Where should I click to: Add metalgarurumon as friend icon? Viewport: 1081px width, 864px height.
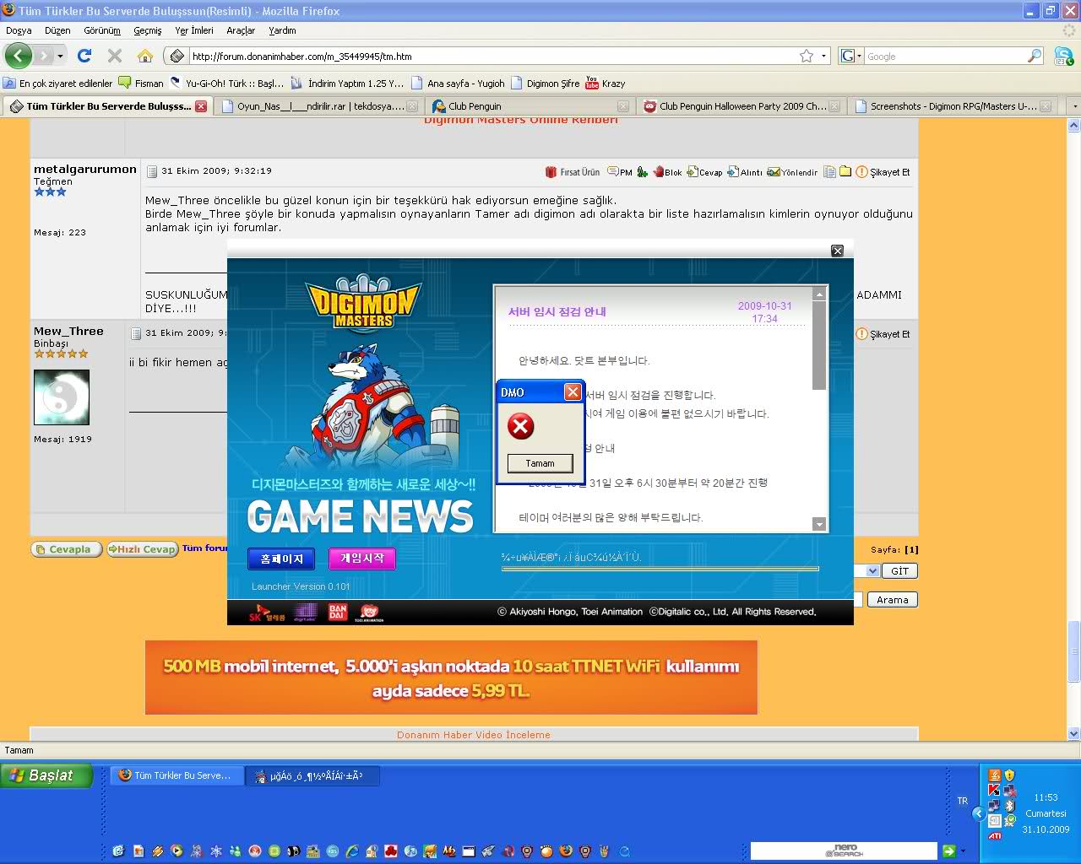(x=643, y=171)
